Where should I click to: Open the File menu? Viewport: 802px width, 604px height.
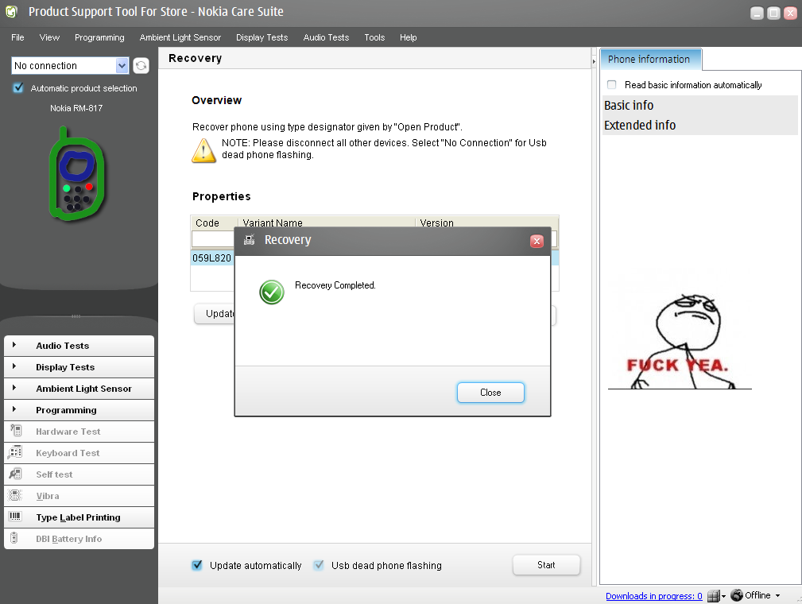[x=18, y=37]
